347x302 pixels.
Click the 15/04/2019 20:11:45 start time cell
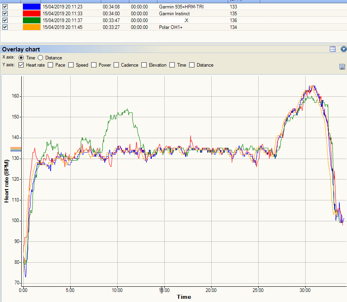coord(63,27)
